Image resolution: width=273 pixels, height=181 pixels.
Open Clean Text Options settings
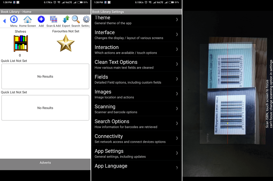pyautogui.click(x=136, y=64)
